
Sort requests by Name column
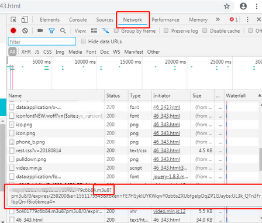coord(56,95)
